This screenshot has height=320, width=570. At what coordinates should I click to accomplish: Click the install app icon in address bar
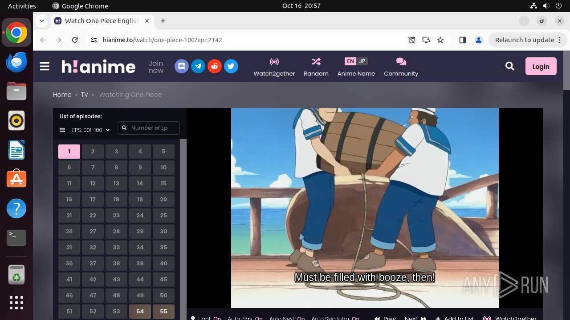pos(426,40)
